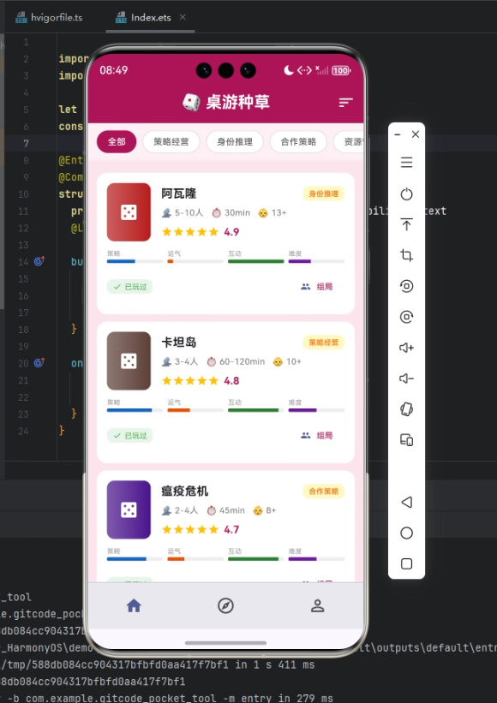Decrease emulator volume

pos(406,378)
